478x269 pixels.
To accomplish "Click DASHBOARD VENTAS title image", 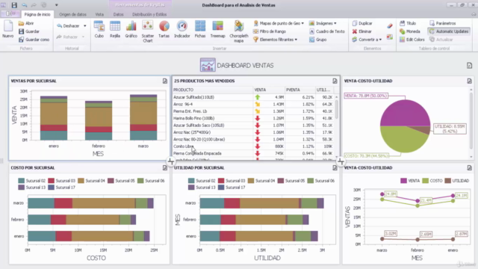I will (208, 65).
